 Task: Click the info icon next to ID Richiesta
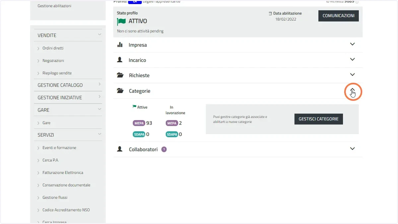(357, 2)
